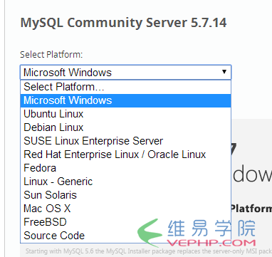Choose the 'Select Platform...' placeholder option
Viewport: 272px width, 257px height.
point(125,87)
